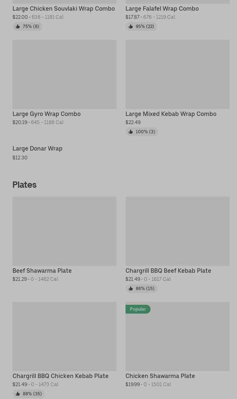Screen dimensions: 237x399
Task: Open Large Gyro Wrap Combo title link
Action: click(x=46, y=114)
